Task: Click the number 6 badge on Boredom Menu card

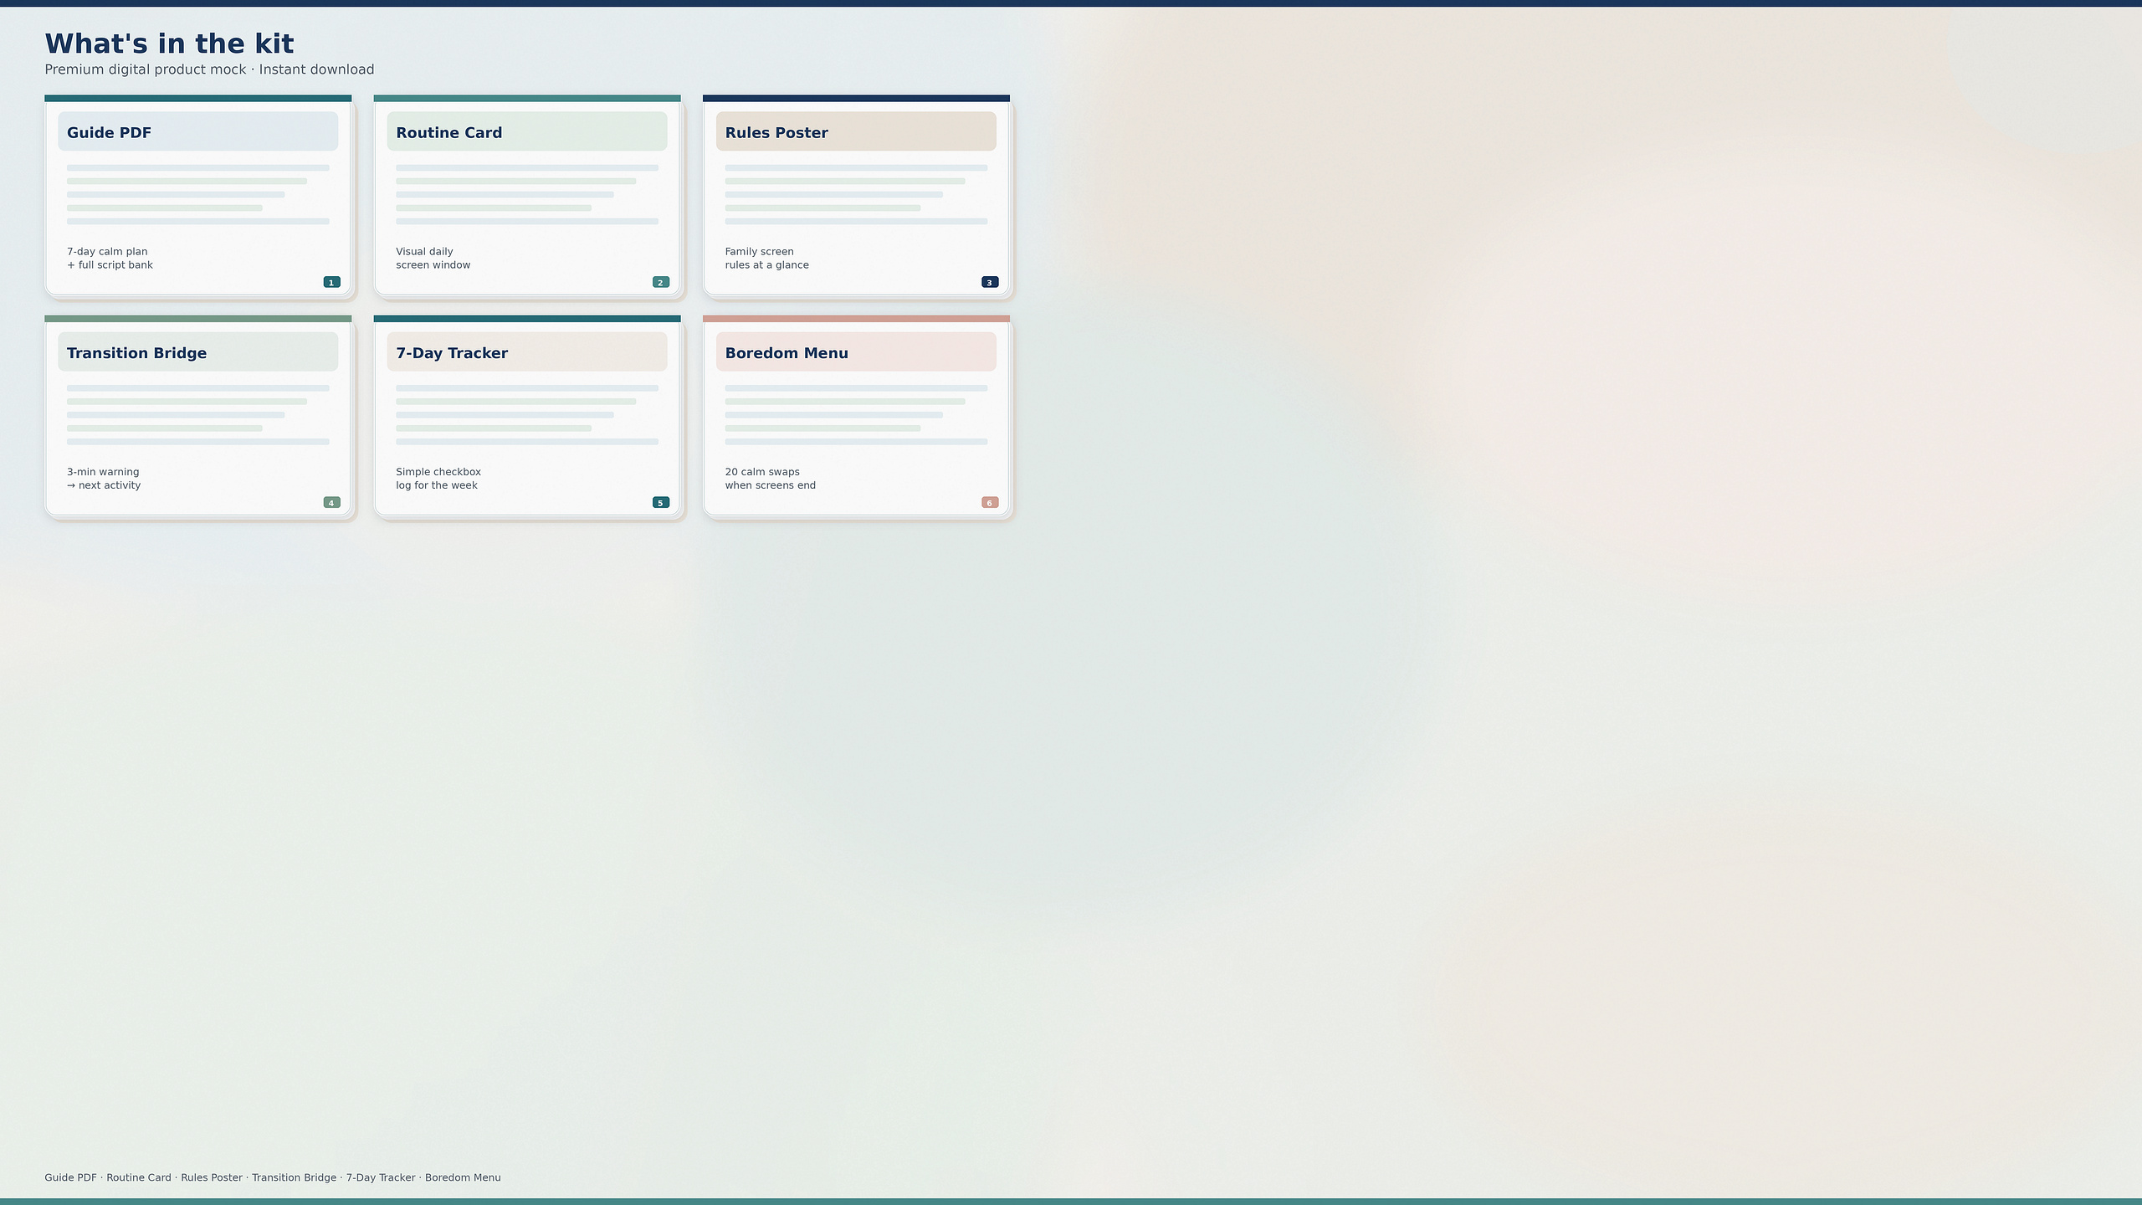Action: point(990,503)
